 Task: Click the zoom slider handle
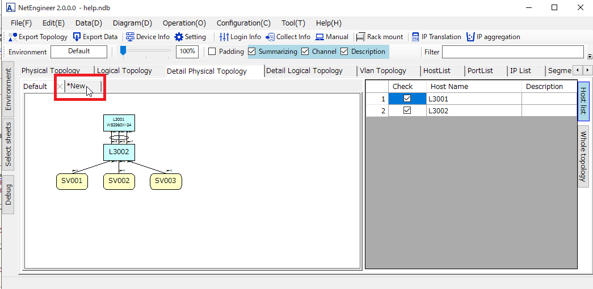[x=123, y=51]
